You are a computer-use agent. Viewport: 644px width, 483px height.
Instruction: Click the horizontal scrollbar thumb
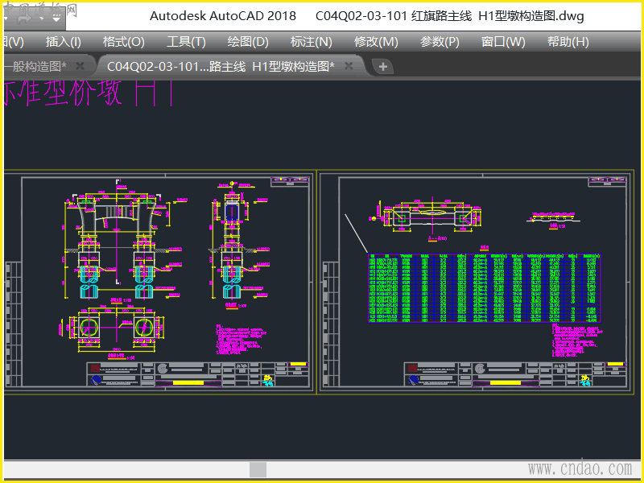pos(258,469)
